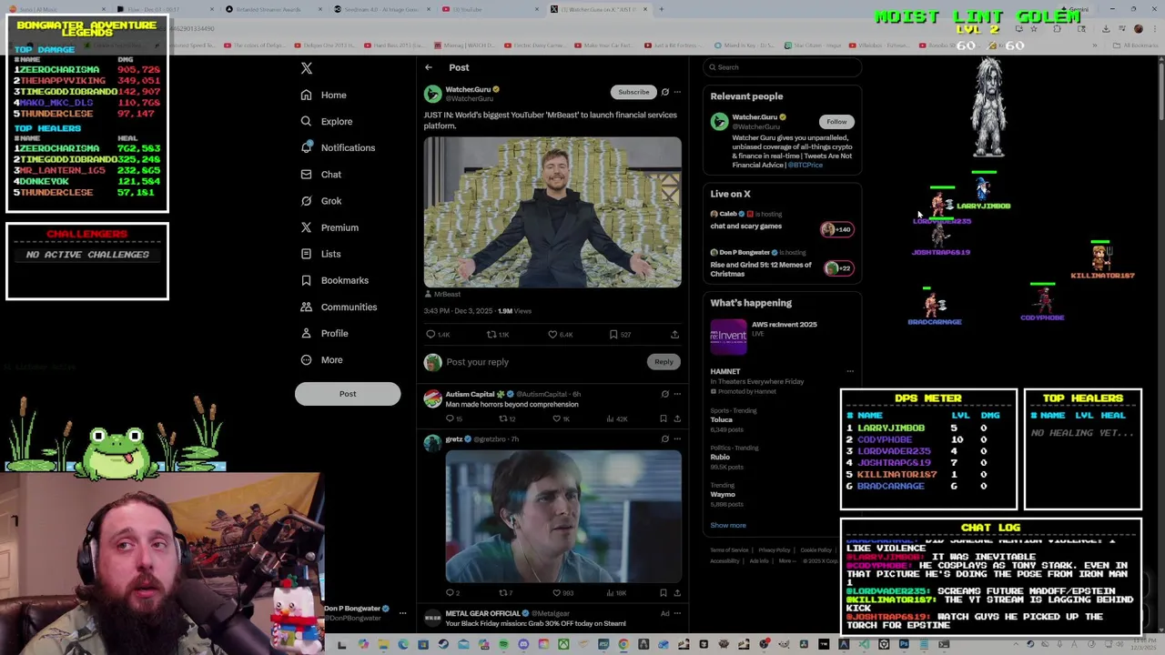Screen dimensions: 1165x655
Task: Open the Lists page
Action: coord(320,254)
